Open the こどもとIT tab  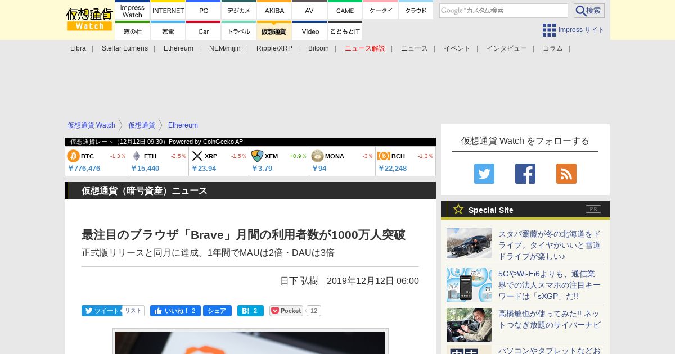tap(345, 31)
